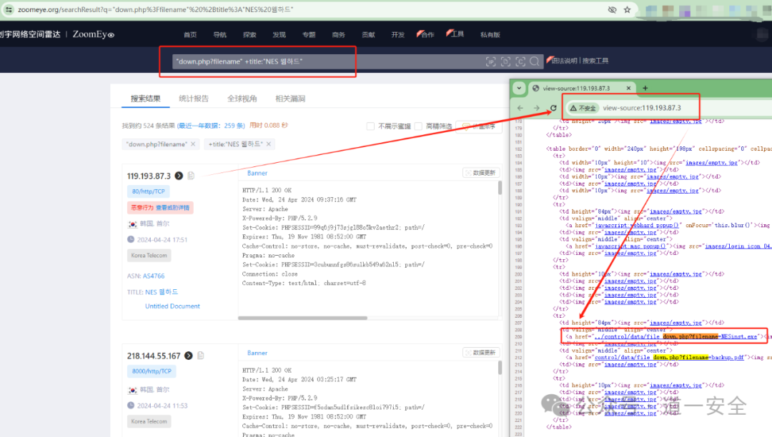772x437 pixels.
Task: Expand the tab list dropdown in view-source window
Action: 518,88
